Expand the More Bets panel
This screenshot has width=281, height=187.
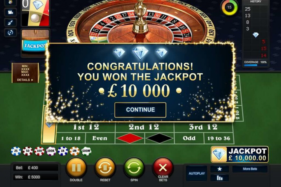pyautogui.click(x=250, y=169)
